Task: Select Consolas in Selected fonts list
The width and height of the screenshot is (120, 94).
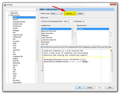Action: (x=93, y=29)
